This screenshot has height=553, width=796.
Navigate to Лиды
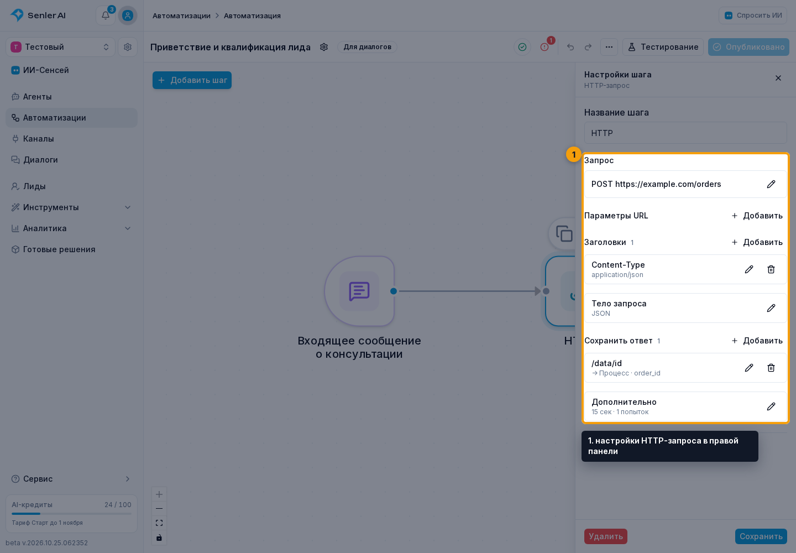click(72, 186)
